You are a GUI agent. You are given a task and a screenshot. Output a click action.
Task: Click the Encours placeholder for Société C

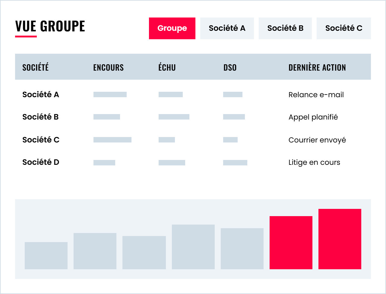tap(112, 140)
